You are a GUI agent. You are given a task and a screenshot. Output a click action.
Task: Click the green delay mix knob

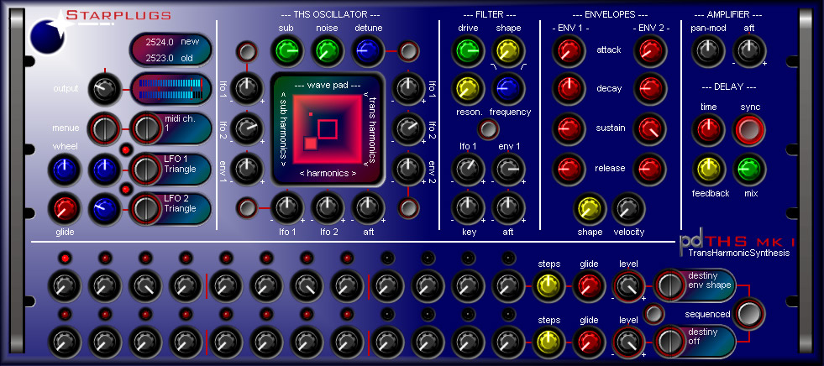tap(749, 169)
